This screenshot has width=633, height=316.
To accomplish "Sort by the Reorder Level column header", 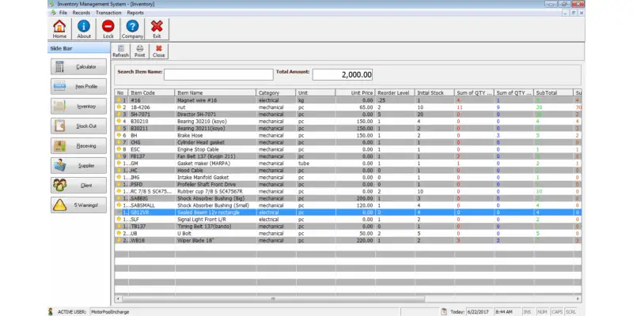I will tap(395, 92).
